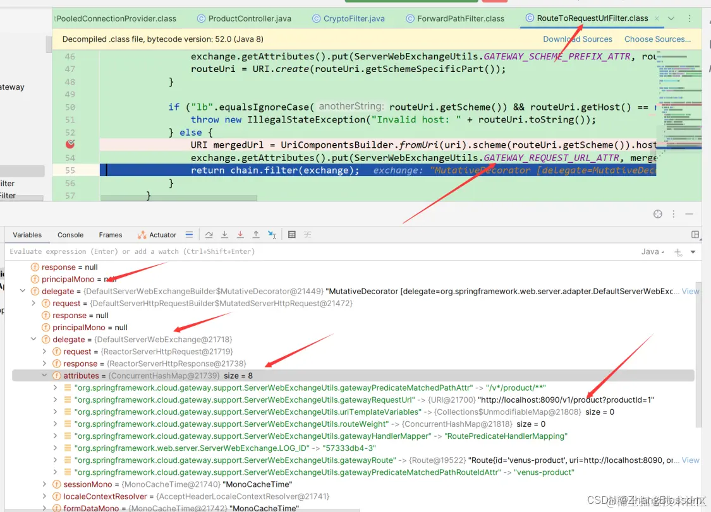
Task: Click the Trace Current Stream Chain icon
Action: point(307,234)
